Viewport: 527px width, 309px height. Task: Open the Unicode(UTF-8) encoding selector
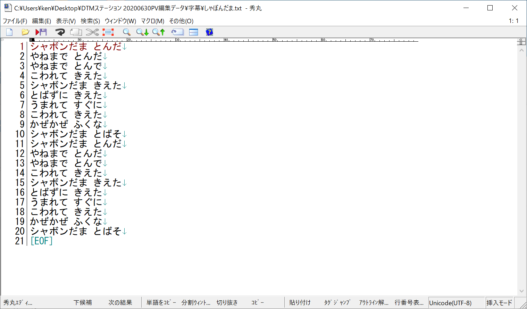(456, 303)
